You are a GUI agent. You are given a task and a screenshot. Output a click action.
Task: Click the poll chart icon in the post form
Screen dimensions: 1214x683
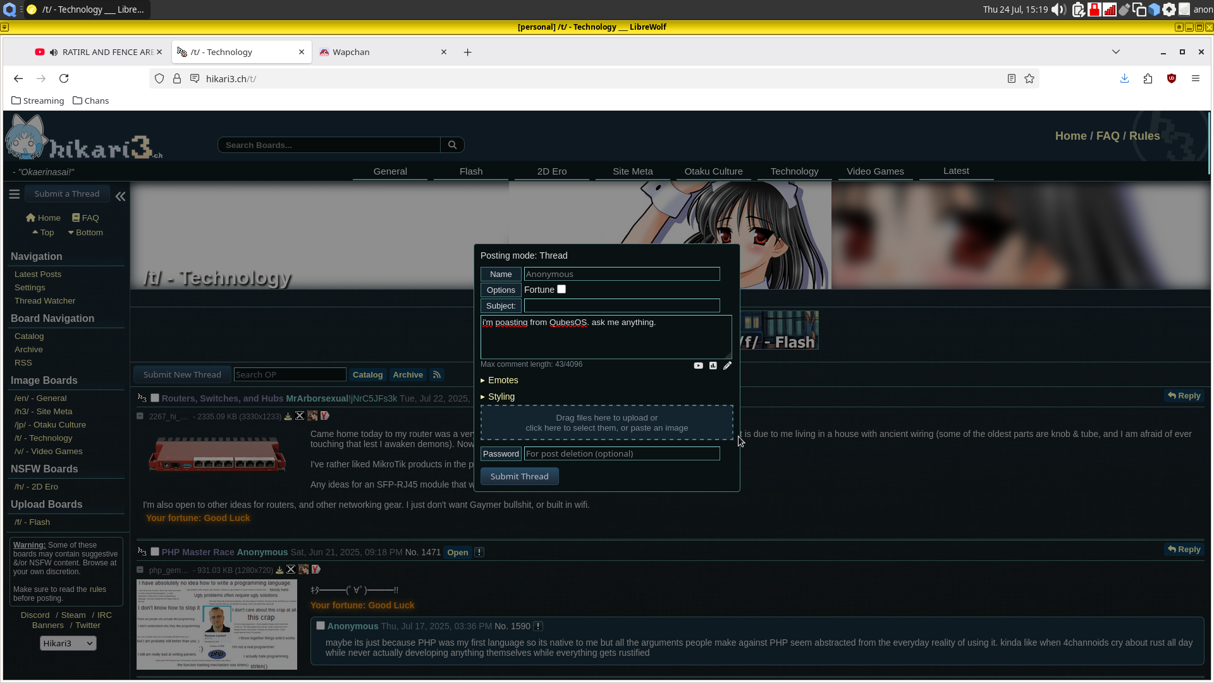pos(713,366)
